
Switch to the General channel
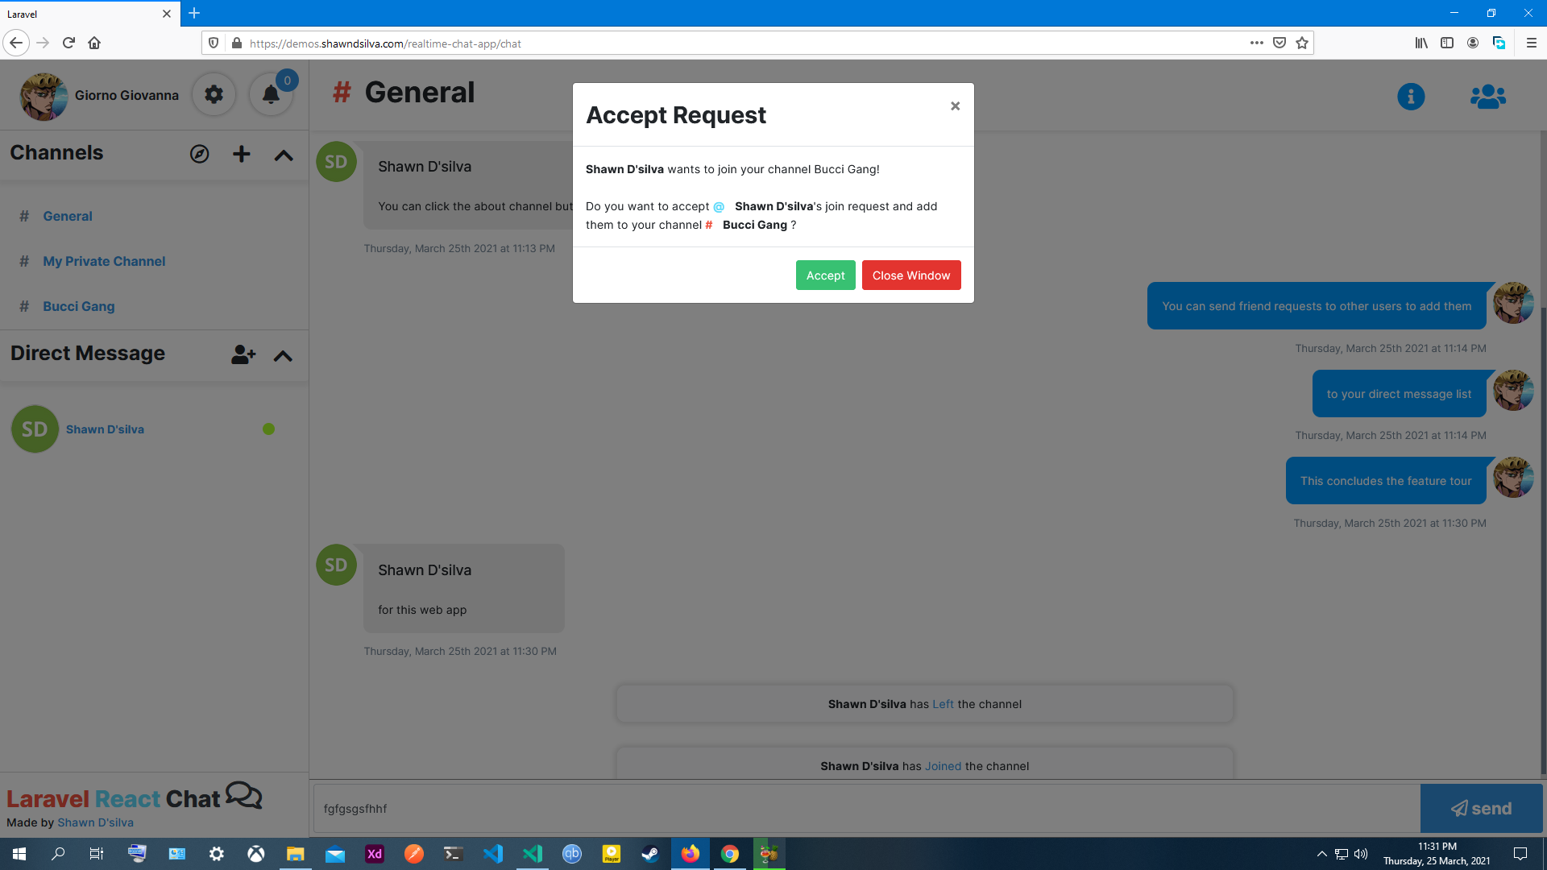tap(68, 216)
